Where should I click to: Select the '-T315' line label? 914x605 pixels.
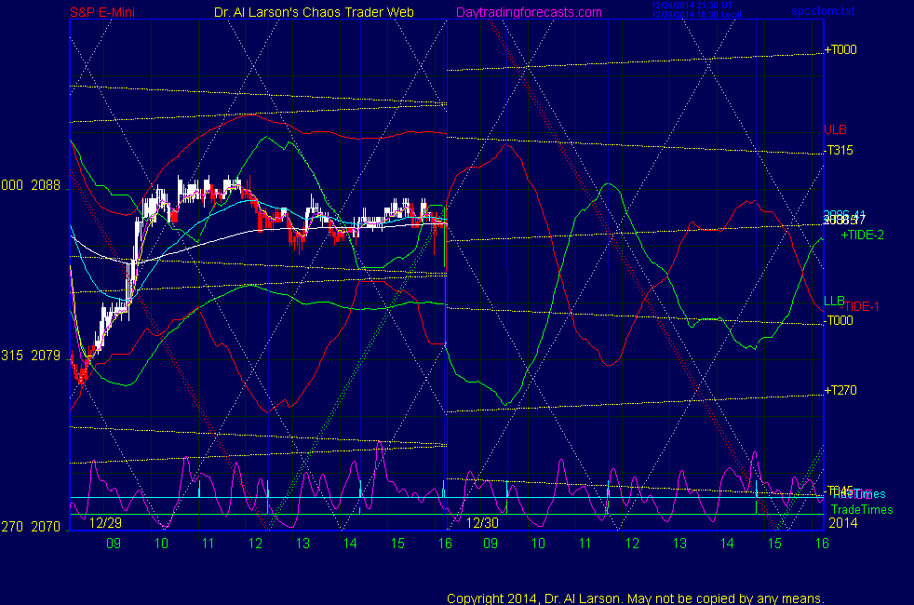[839, 151]
